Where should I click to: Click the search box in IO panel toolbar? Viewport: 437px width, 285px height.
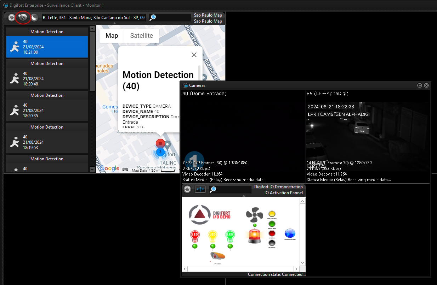click(x=230, y=190)
